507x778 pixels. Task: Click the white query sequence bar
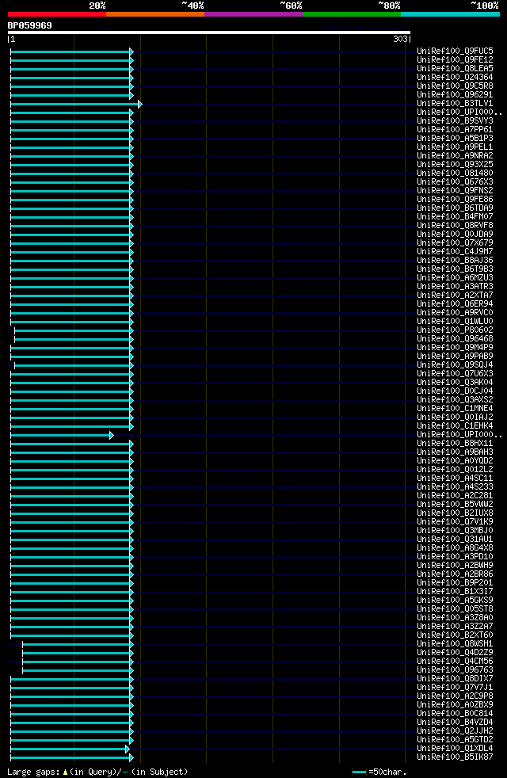(209, 32)
